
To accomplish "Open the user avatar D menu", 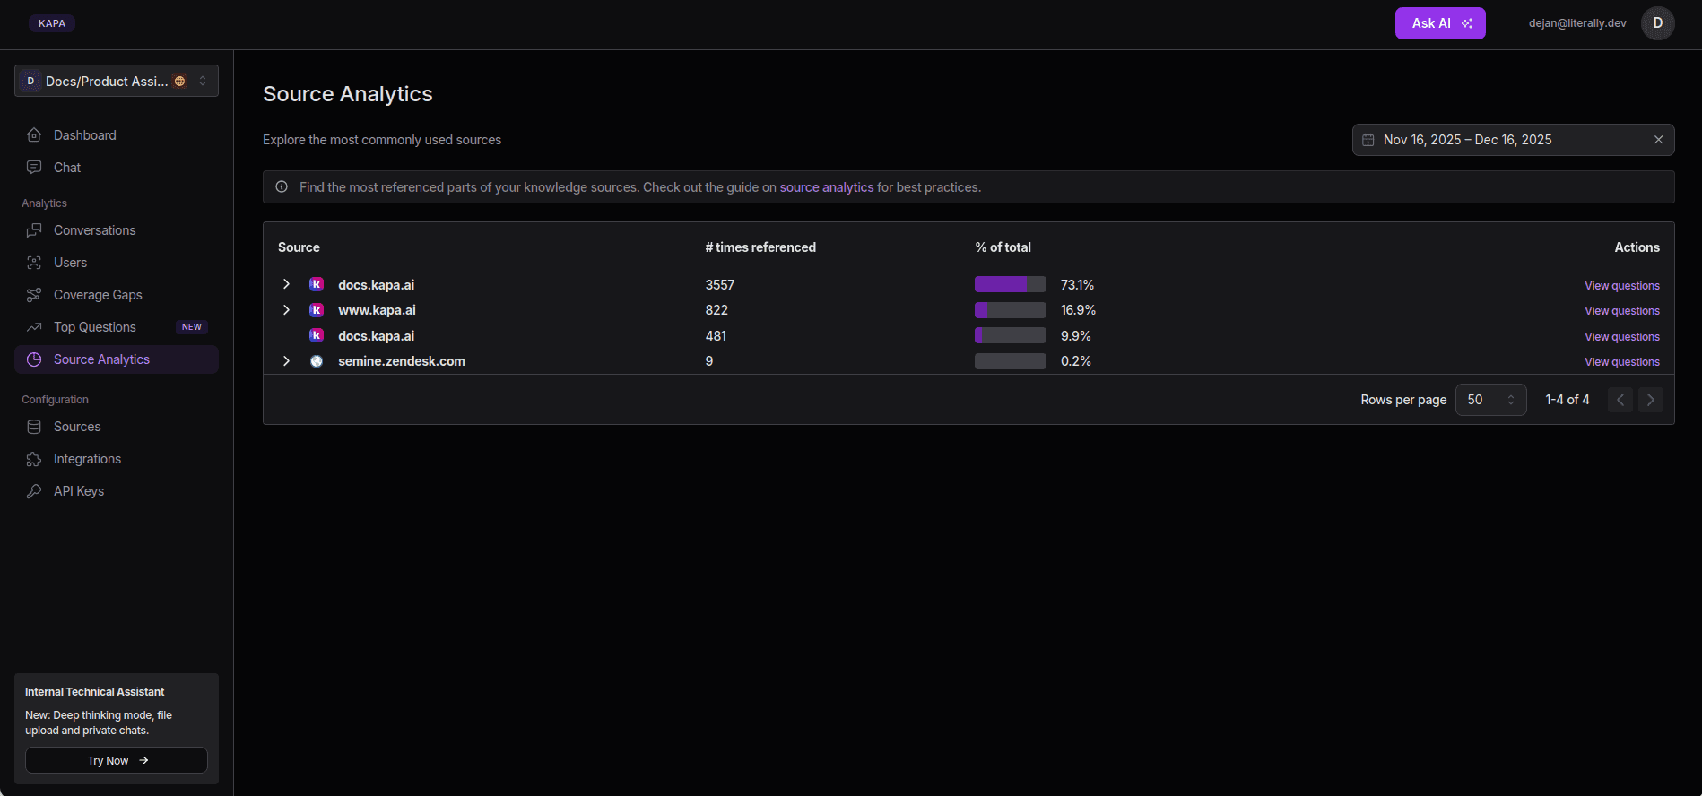I will point(1658,23).
